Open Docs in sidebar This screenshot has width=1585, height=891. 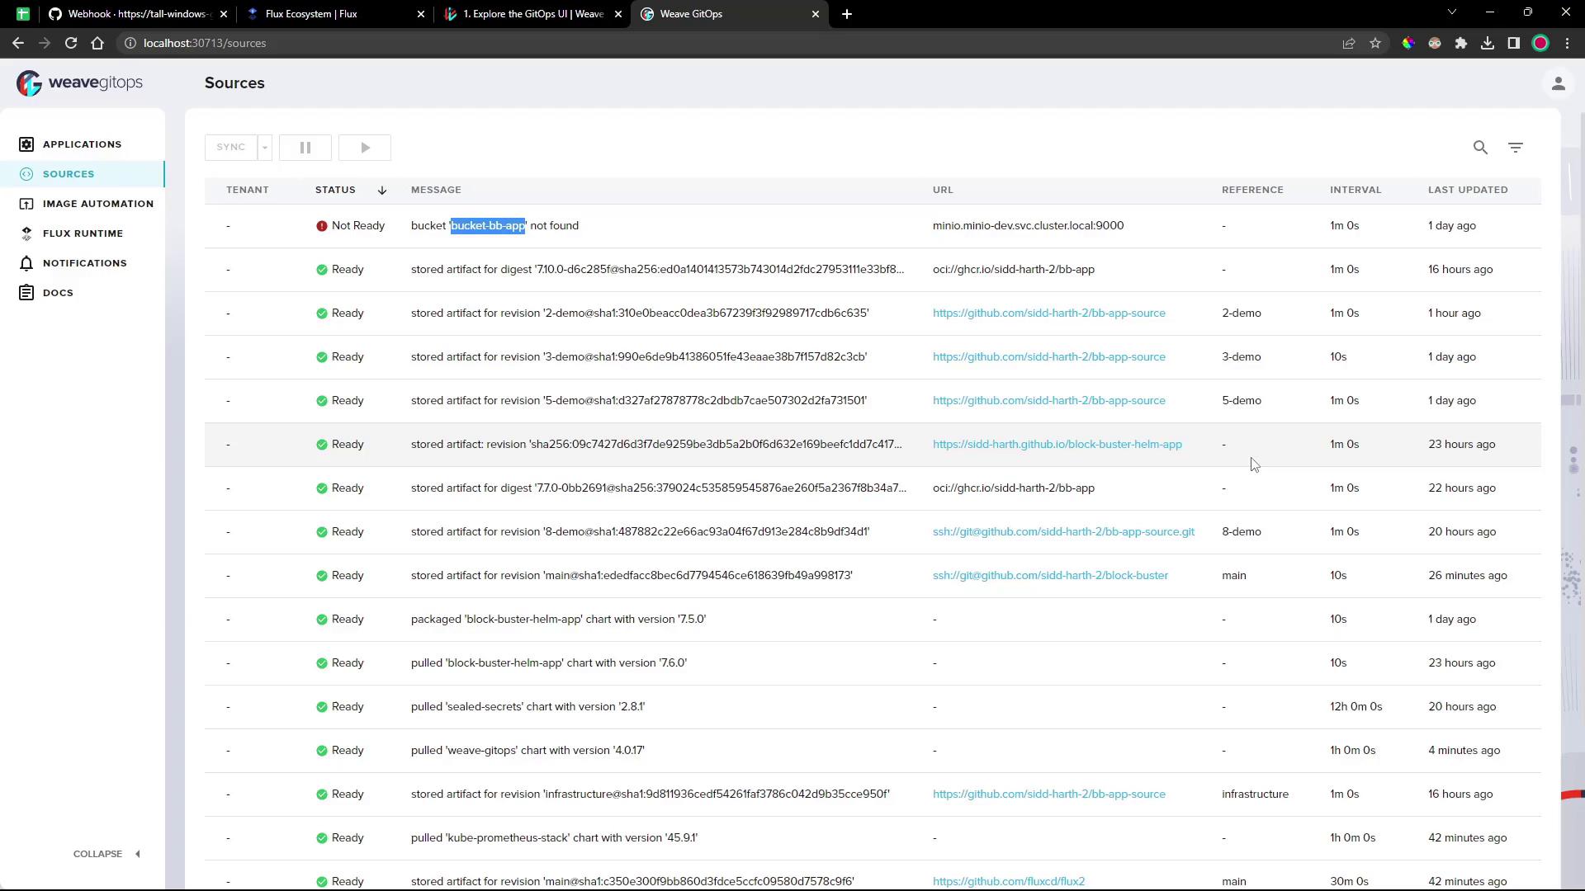[x=58, y=293]
